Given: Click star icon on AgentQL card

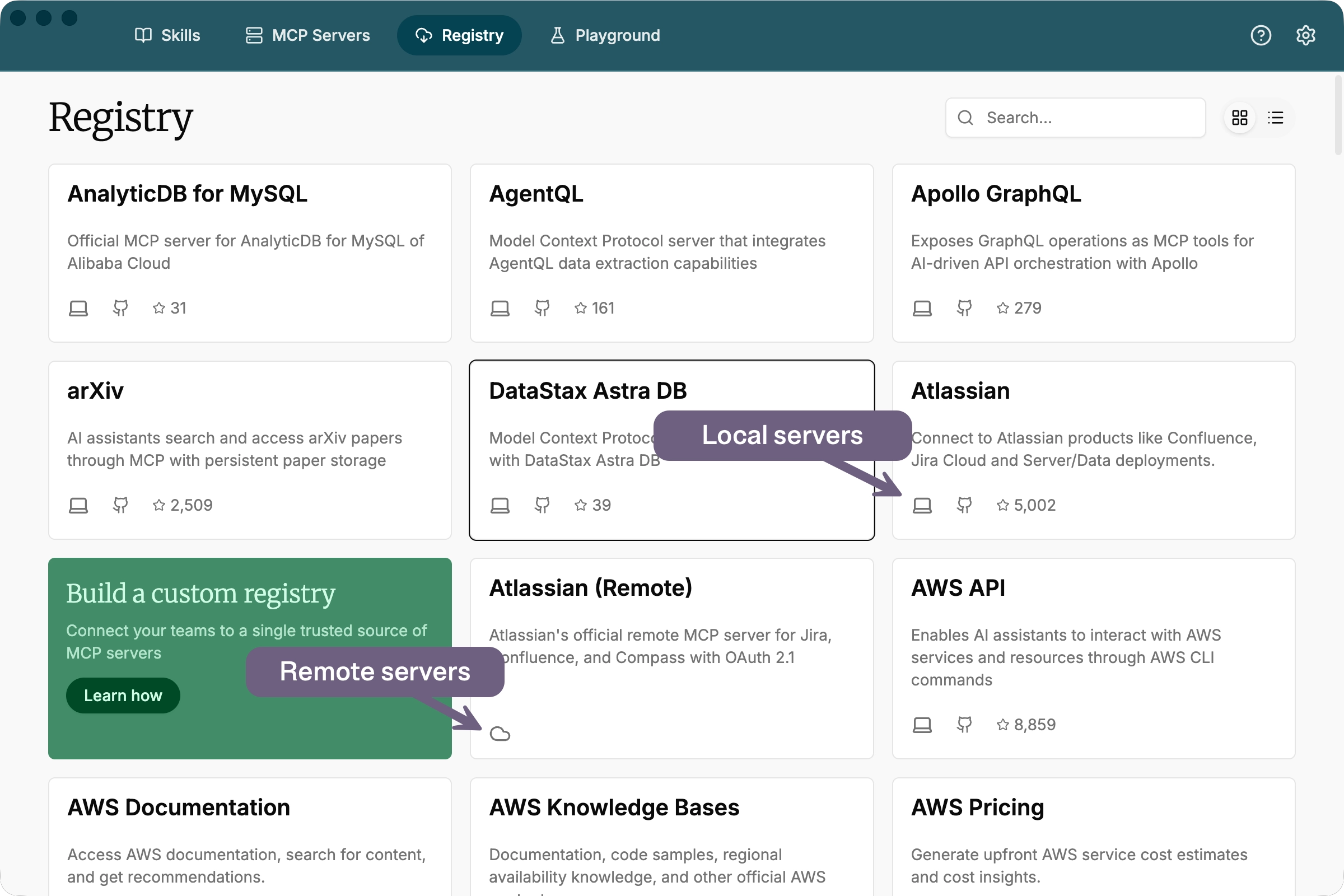Looking at the screenshot, I should [581, 309].
